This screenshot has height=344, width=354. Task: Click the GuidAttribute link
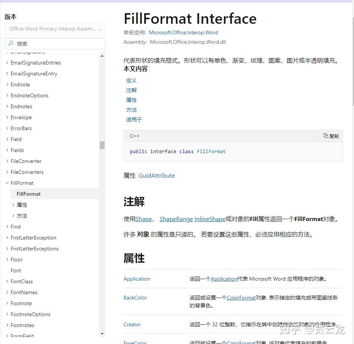coord(156,175)
